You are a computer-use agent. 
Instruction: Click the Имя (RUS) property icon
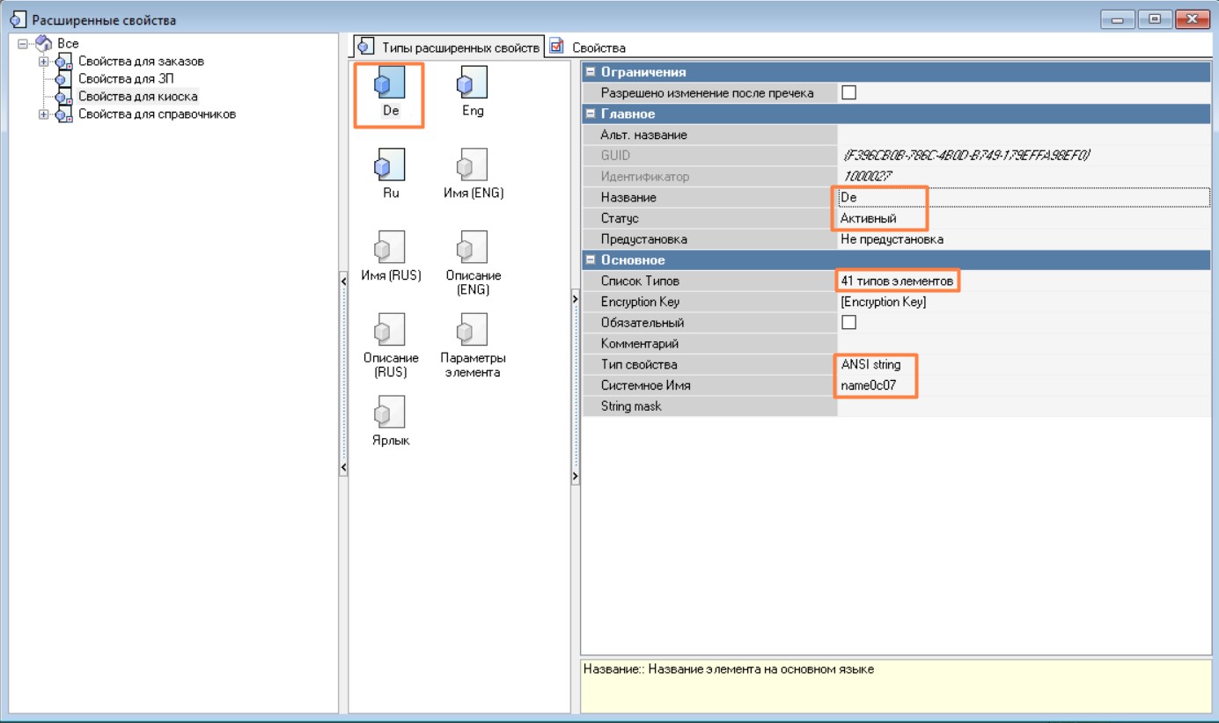pyautogui.click(x=390, y=248)
